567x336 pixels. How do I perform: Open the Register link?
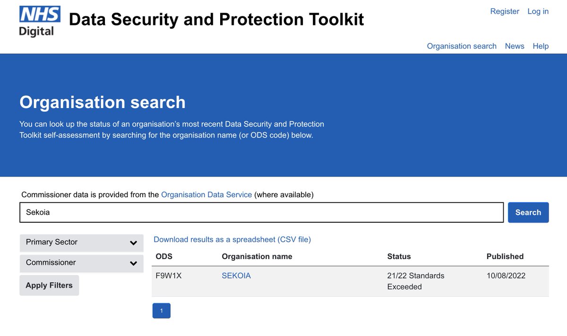pos(505,11)
